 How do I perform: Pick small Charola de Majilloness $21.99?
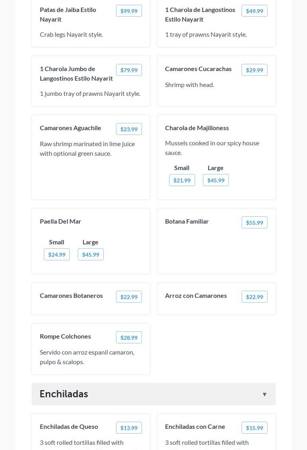pyautogui.click(x=182, y=180)
